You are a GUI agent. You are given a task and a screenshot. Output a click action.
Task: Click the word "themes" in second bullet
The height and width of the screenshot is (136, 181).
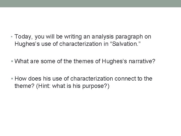click(83, 61)
